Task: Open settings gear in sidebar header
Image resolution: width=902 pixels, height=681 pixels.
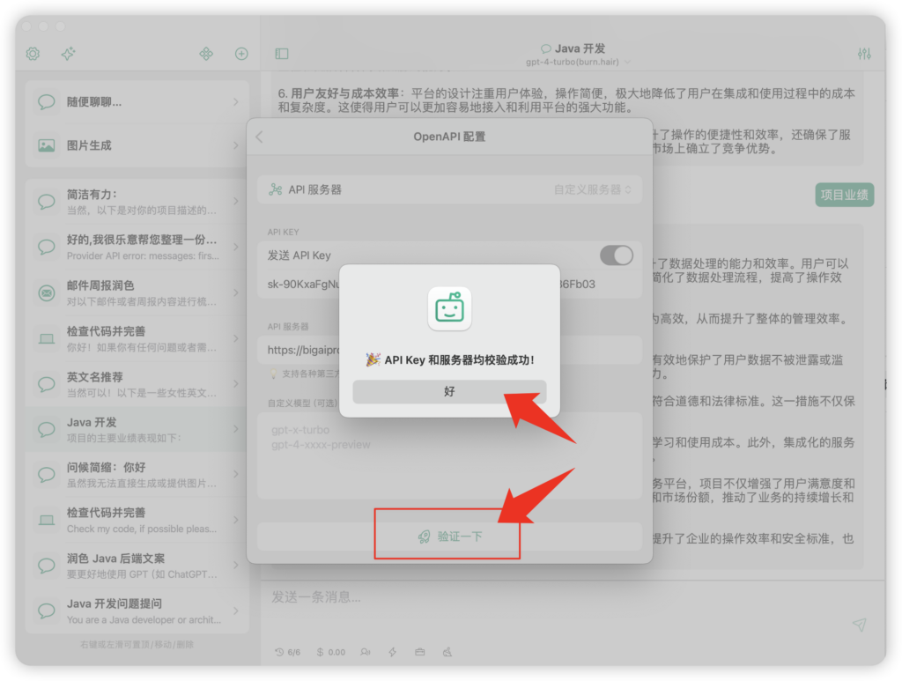Action: click(x=33, y=54)
